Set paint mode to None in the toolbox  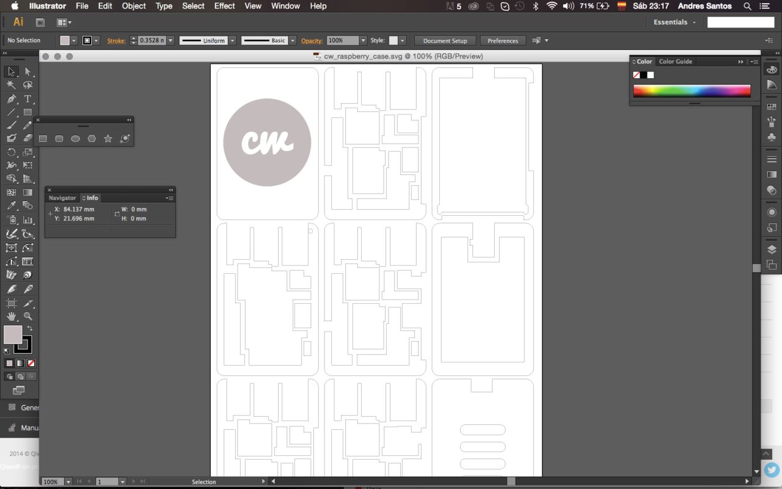31,363
